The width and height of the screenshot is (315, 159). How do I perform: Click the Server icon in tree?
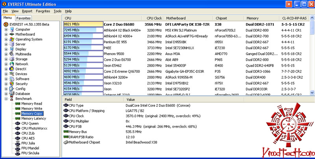tap(12, 44)
